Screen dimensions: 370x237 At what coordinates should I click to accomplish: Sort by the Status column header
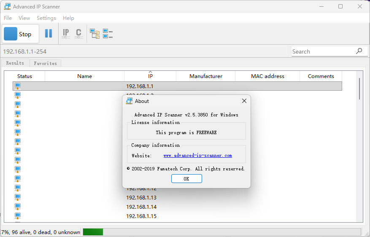24,76
